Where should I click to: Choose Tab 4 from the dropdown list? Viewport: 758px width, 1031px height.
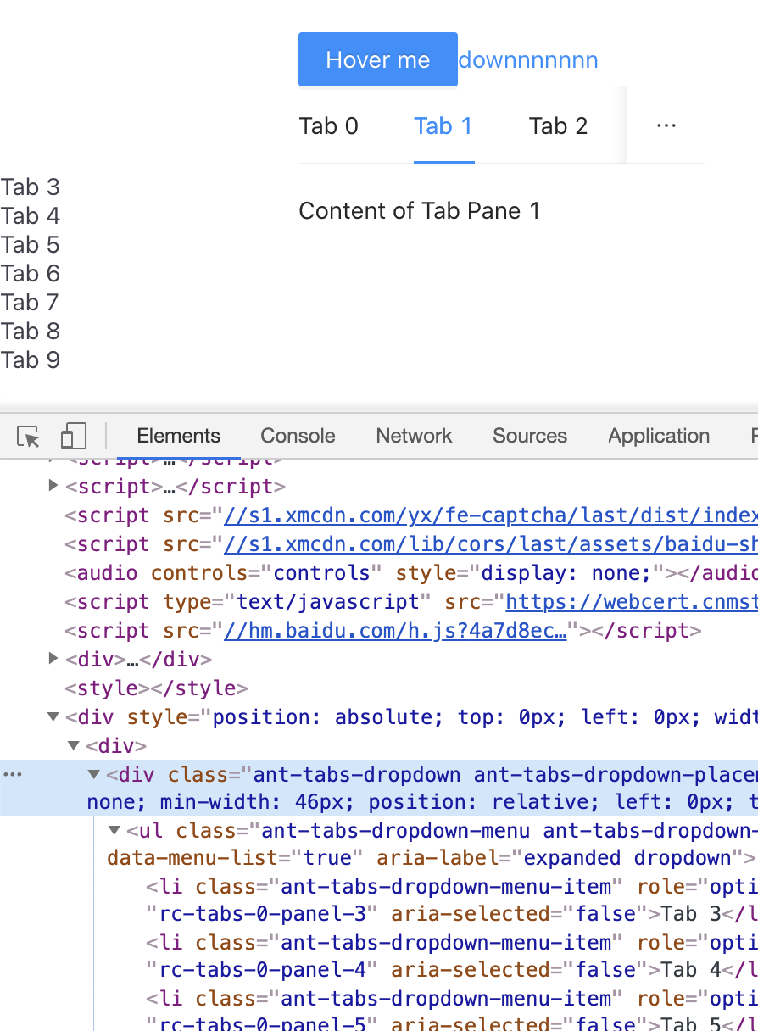(31, 216)
